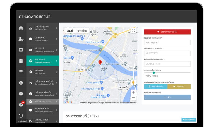Click the red tutorial video button
The width and height of the screenshot is (213, 127).
tap(167, 32)
